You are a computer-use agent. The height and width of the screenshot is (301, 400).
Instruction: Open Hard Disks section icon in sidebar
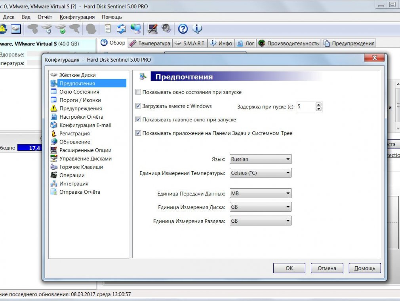point(54,75)
